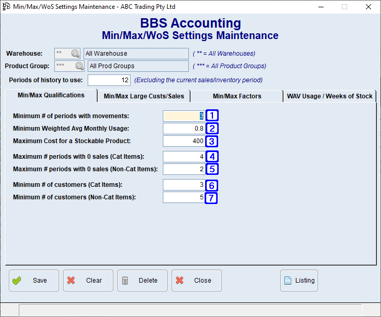Click the 'Warehouse:' label

25,53
